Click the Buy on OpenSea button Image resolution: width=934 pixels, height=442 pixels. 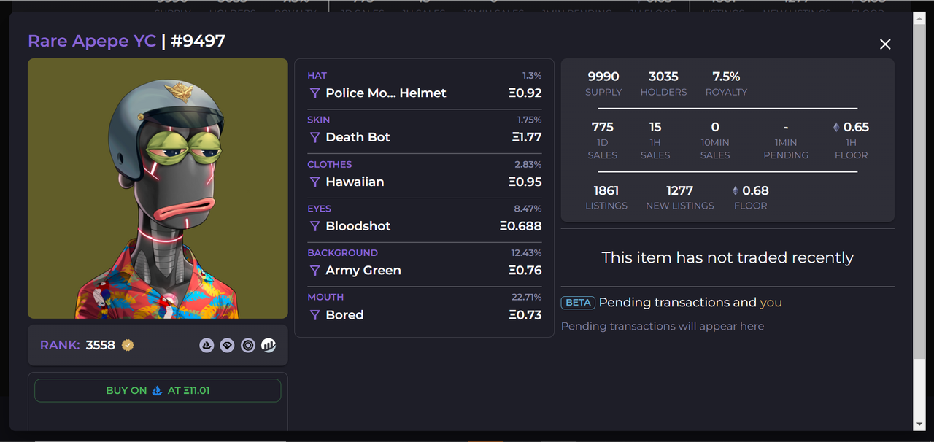pos(158,390)
